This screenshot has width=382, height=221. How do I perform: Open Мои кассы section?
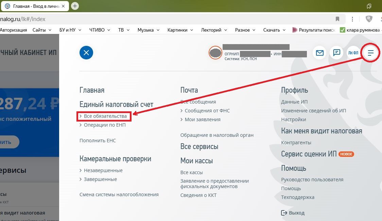click(x=196, y=161)
